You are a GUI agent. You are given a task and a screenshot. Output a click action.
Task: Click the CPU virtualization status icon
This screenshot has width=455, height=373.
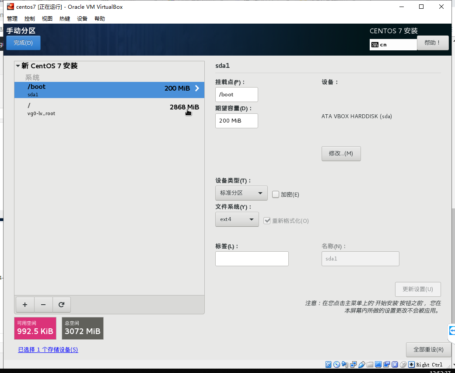(395, 365)
